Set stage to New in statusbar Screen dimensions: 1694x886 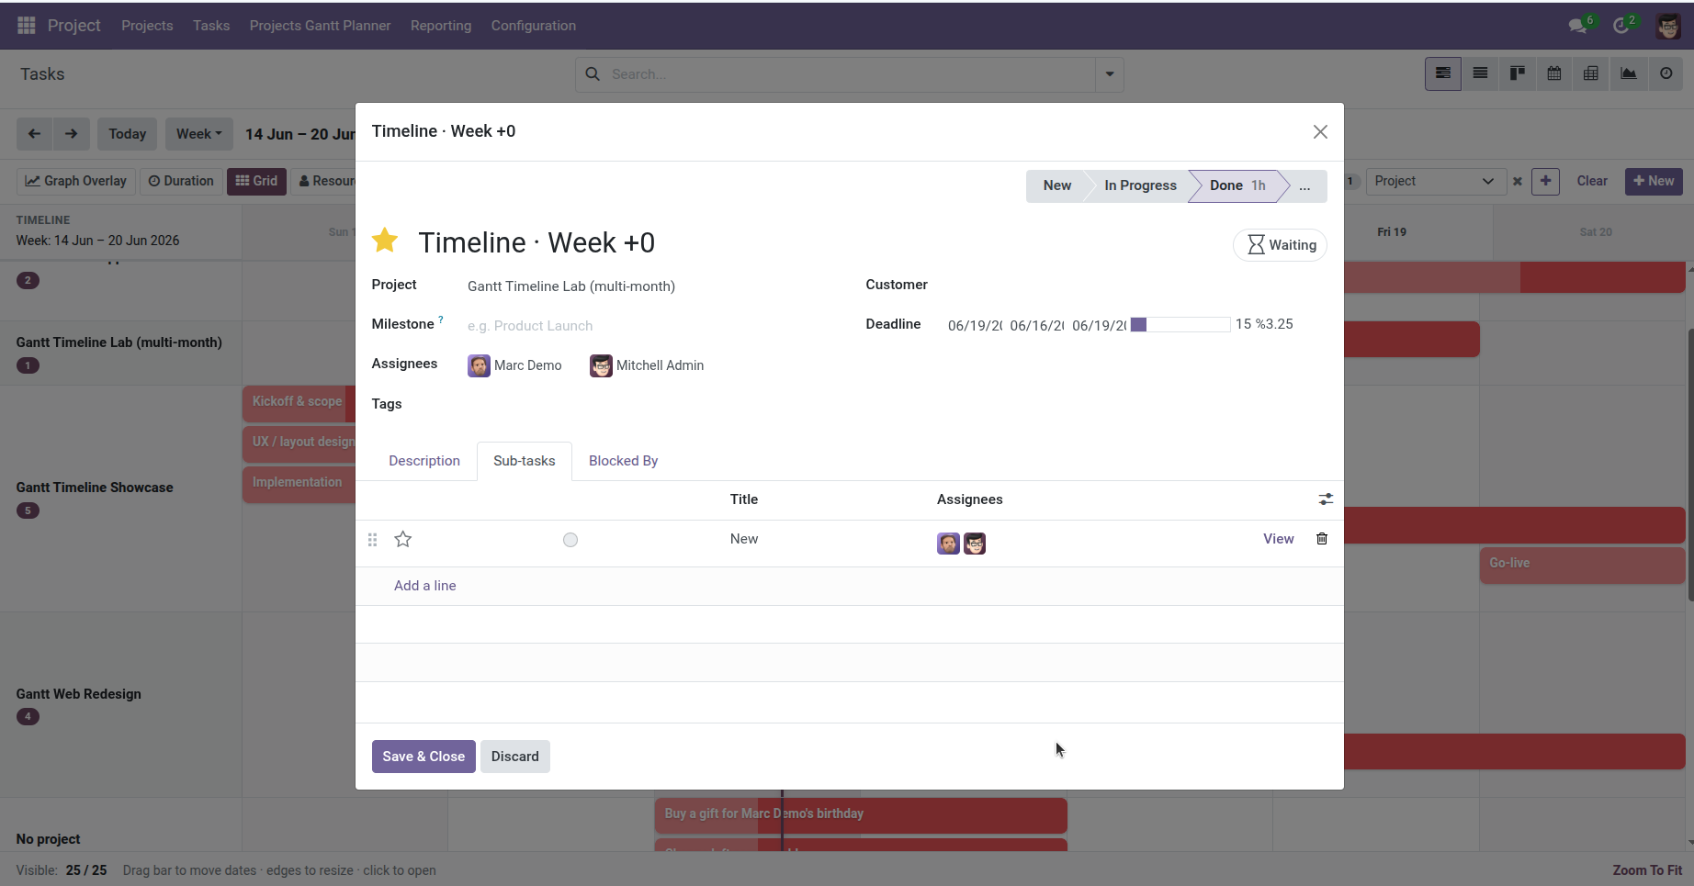[x=1057, y=185]
